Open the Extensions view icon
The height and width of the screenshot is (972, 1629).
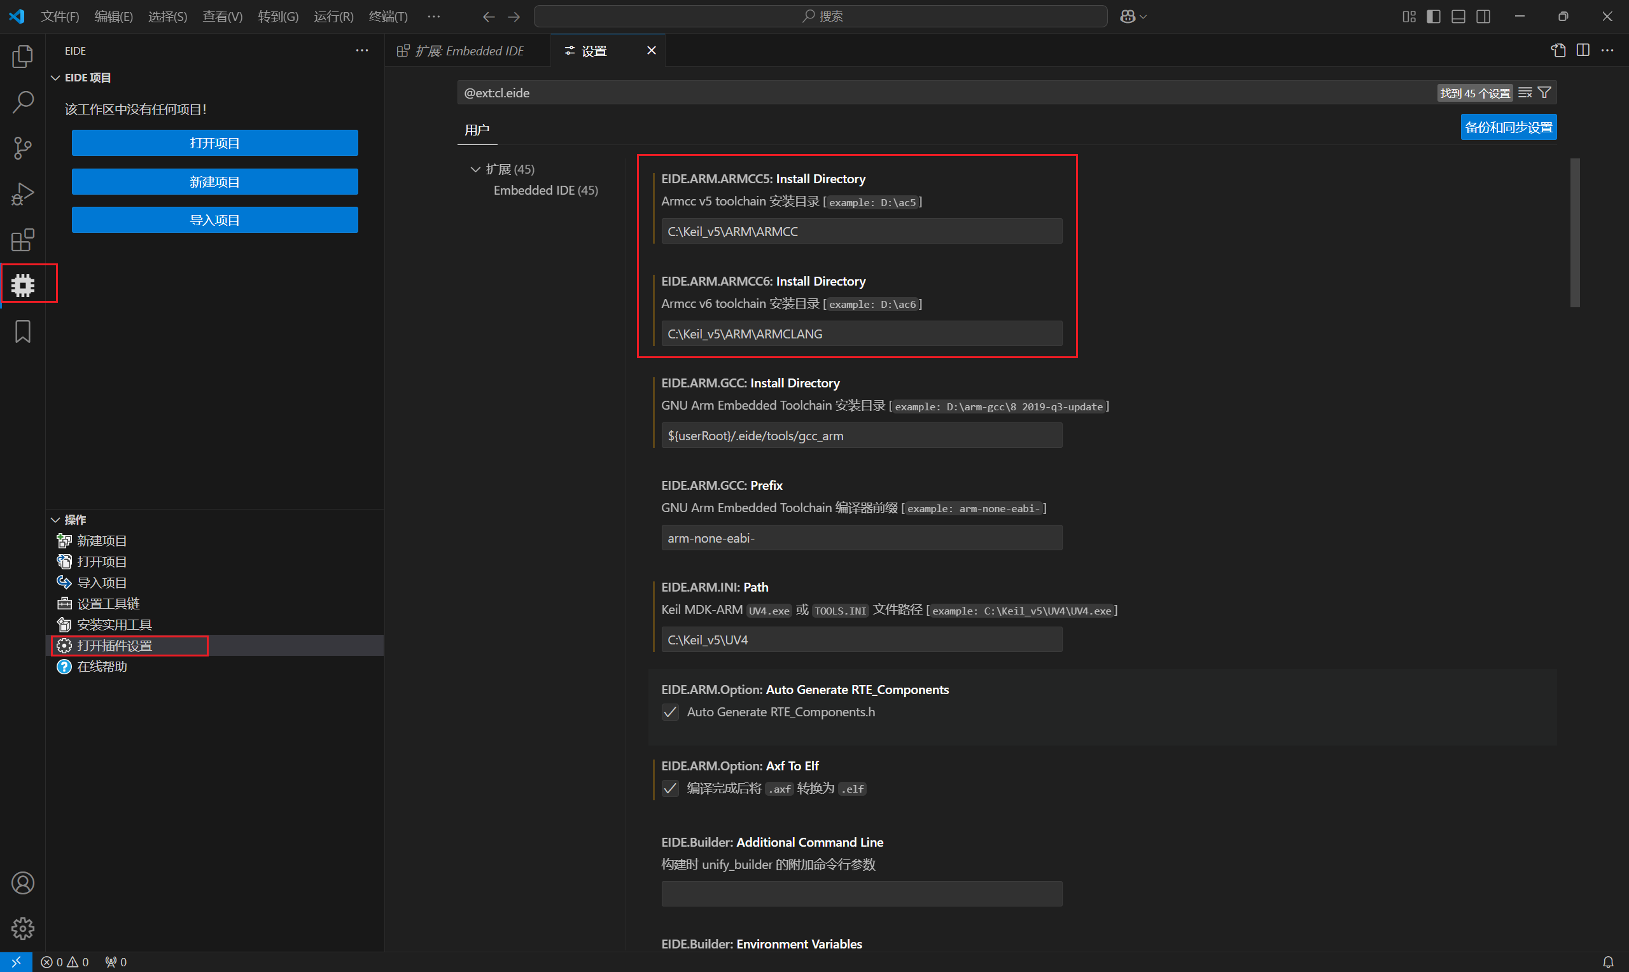click(23, 240)
